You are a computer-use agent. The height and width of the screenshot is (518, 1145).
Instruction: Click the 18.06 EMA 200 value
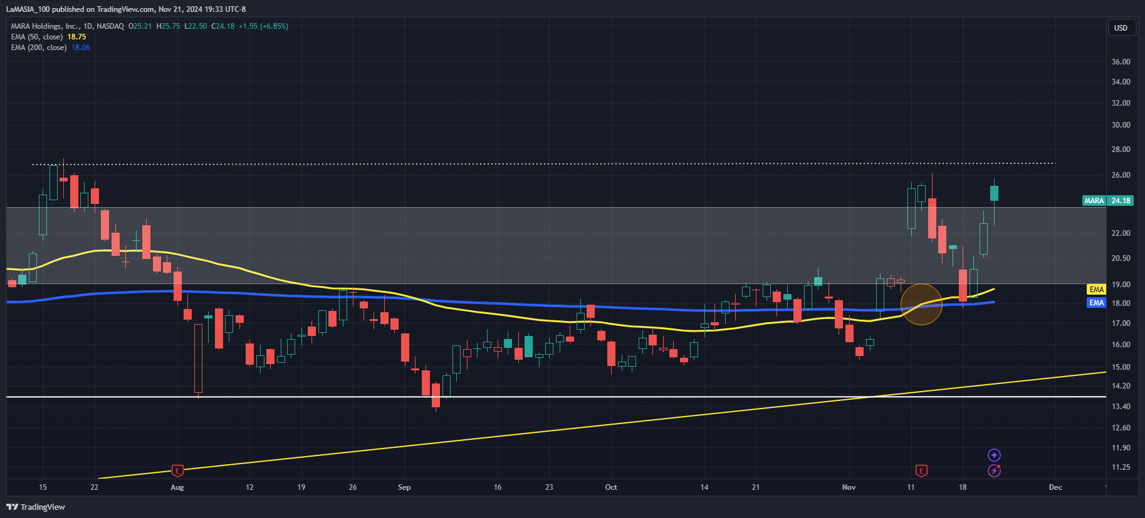coord(81,48)
